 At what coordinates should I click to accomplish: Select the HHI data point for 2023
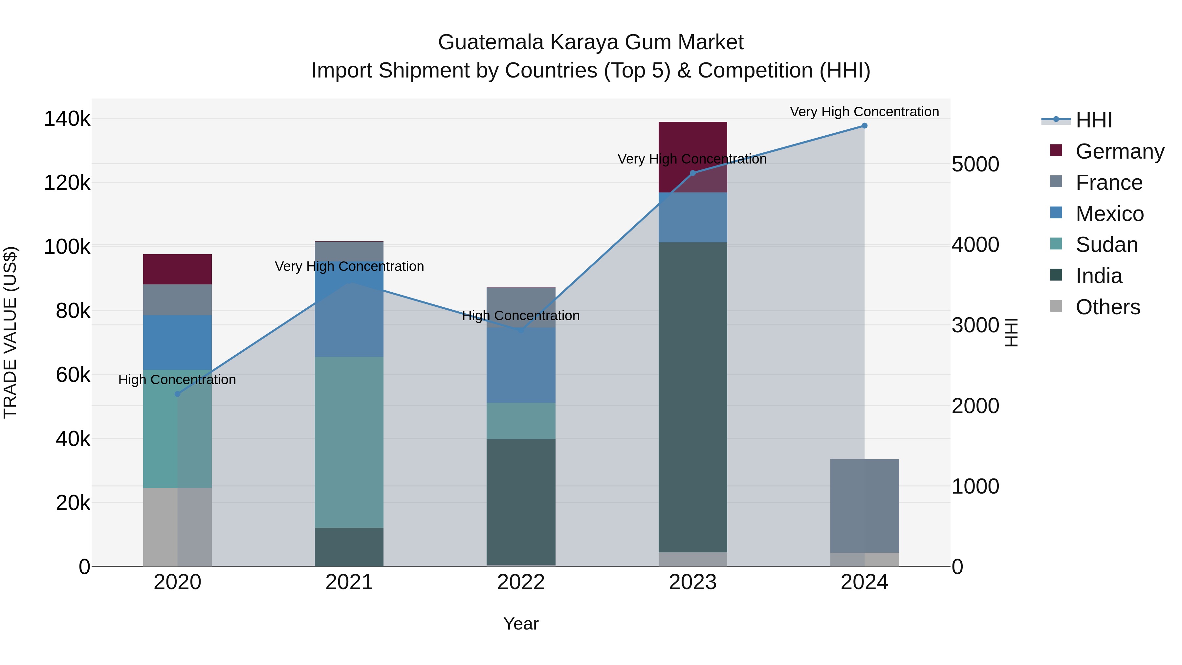click(x=693, y=173)
